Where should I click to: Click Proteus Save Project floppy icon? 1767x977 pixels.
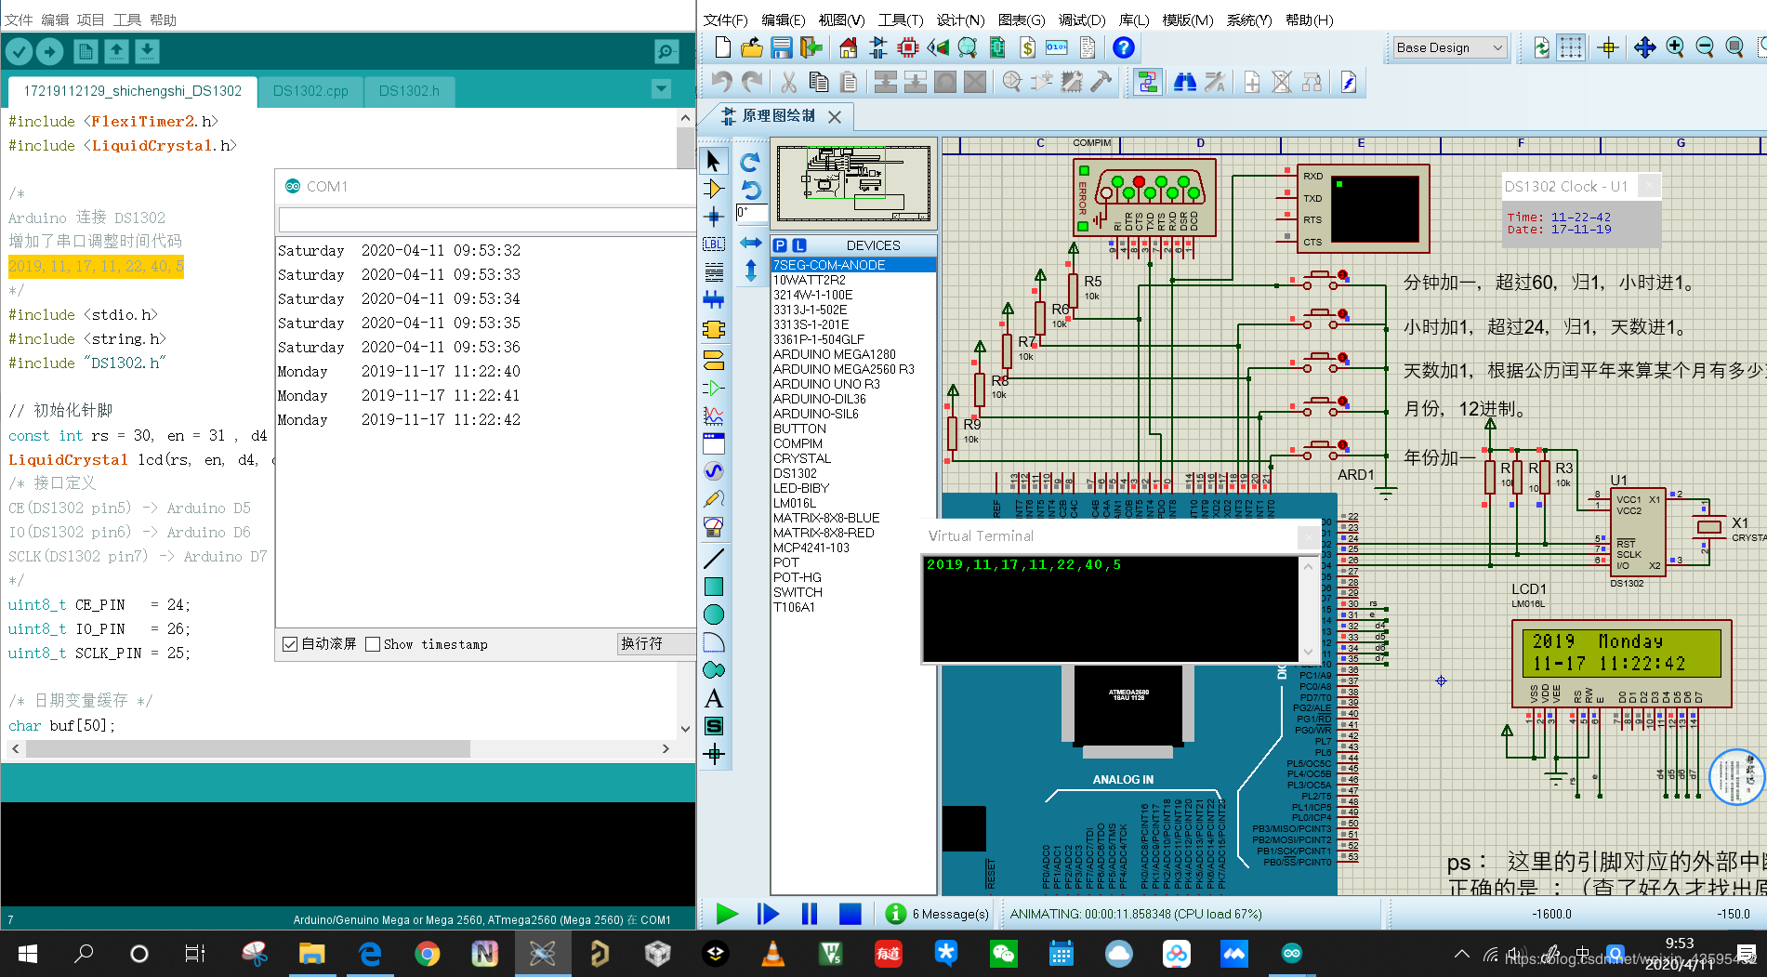(782, 47)
